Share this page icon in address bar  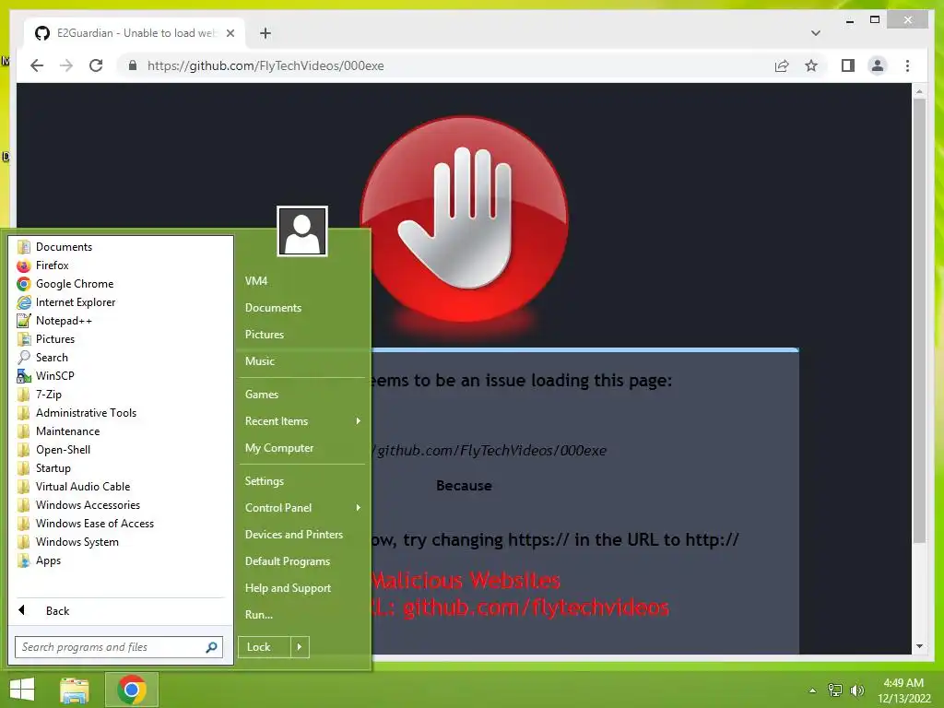782,65
